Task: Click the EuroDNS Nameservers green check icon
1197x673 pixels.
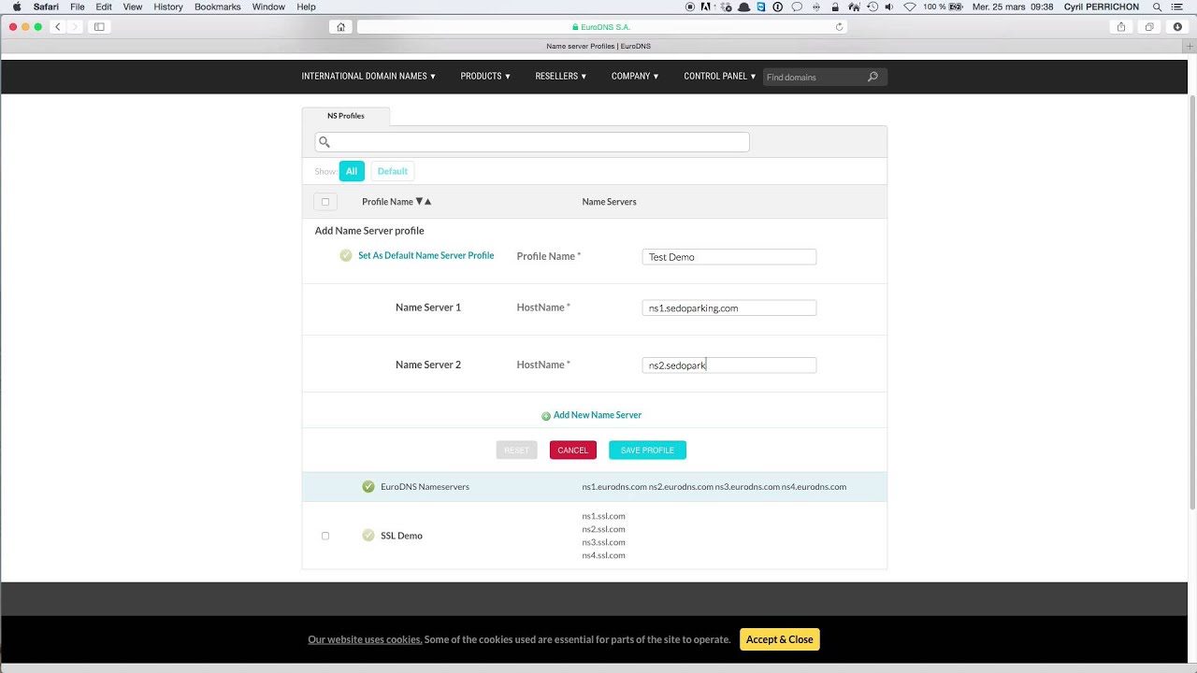Action: [368, 487]
